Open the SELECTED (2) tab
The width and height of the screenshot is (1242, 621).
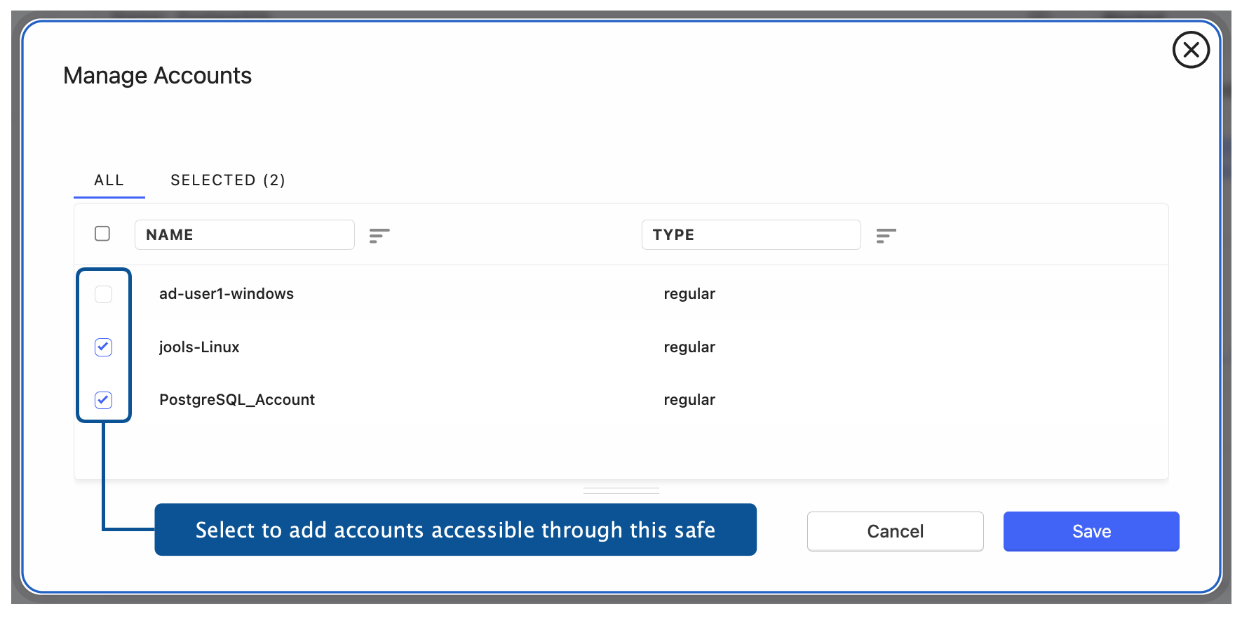click(x=227, y=180)
